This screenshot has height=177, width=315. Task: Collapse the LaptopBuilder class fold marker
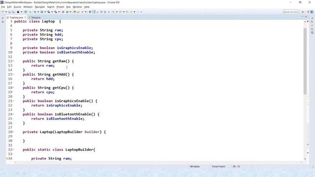coord(13,149)
